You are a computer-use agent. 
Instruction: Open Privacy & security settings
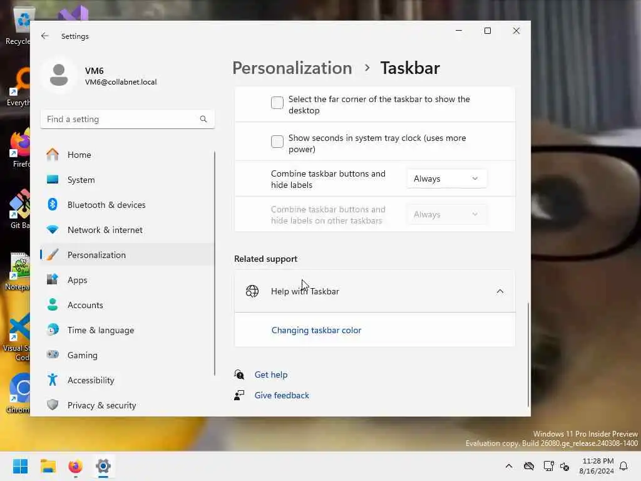tap(127, 405)
